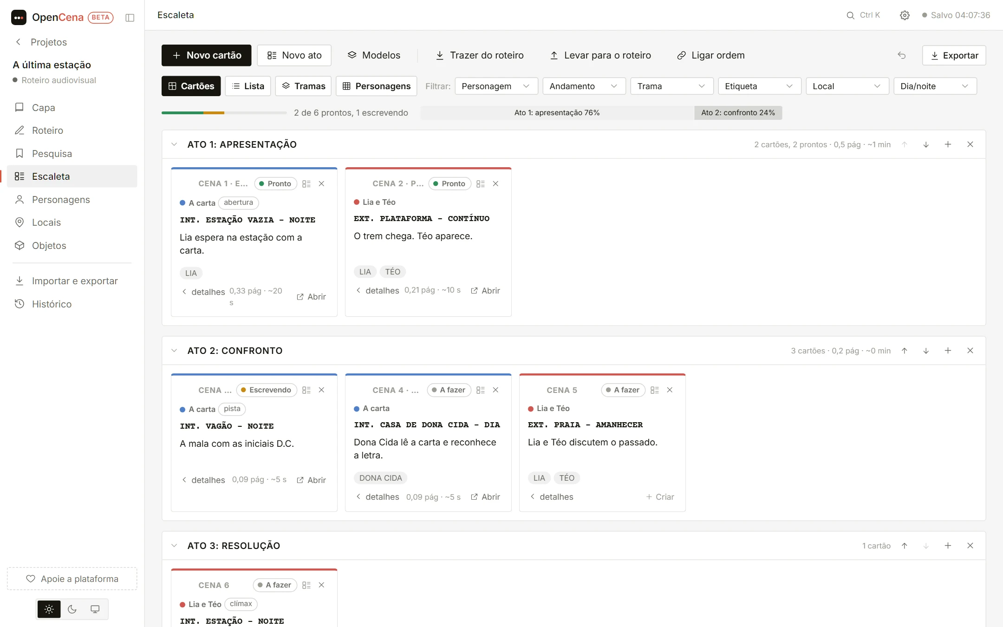
Task: Switch to light theme sun icon
Action: 49,609
